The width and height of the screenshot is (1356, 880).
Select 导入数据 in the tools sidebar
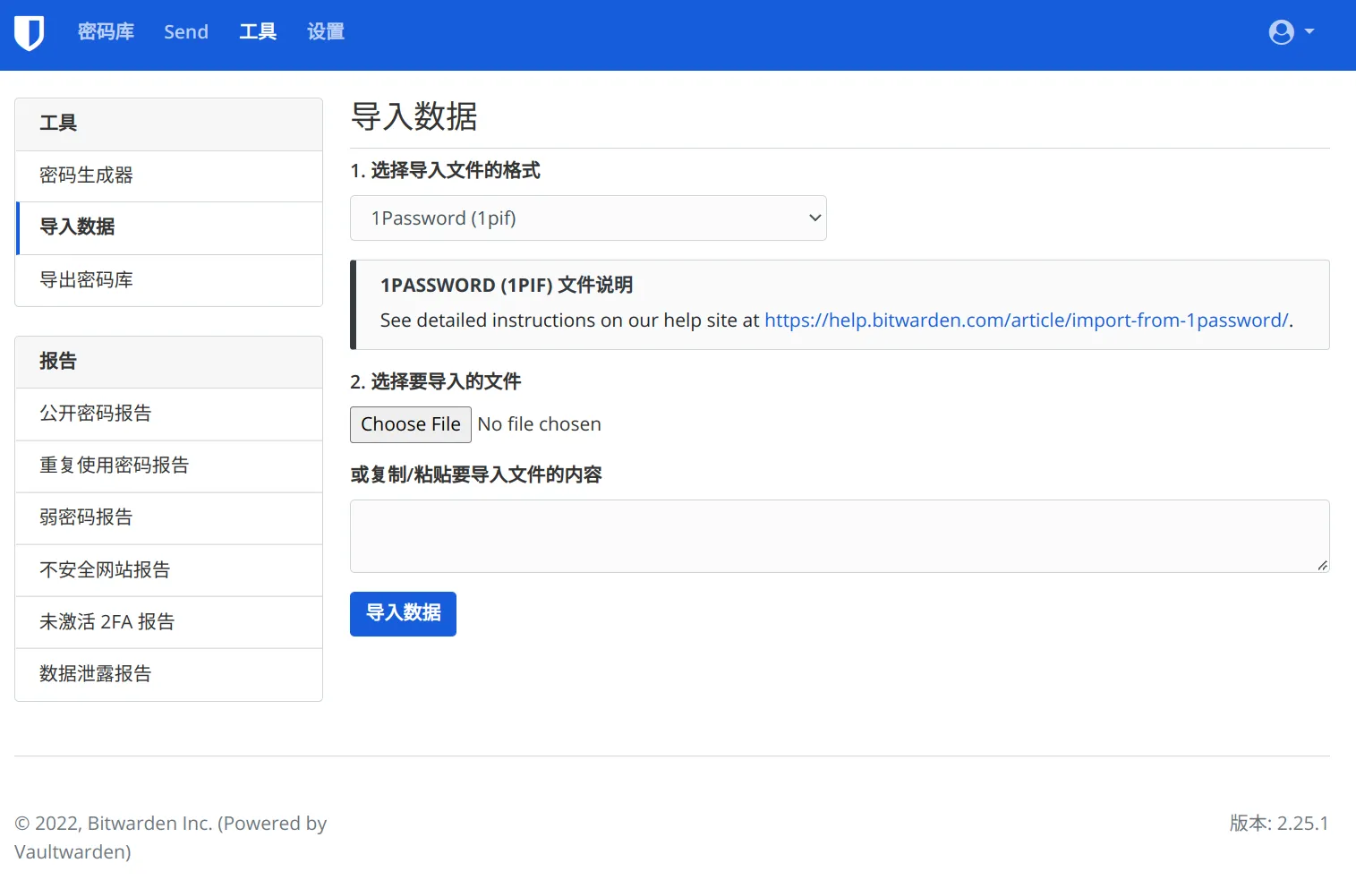[x=169, y=228]
